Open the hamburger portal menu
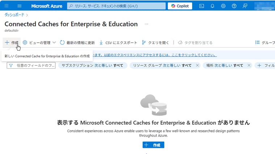The height and width of the screenshot is (154, 275). (x=20, y=6)
